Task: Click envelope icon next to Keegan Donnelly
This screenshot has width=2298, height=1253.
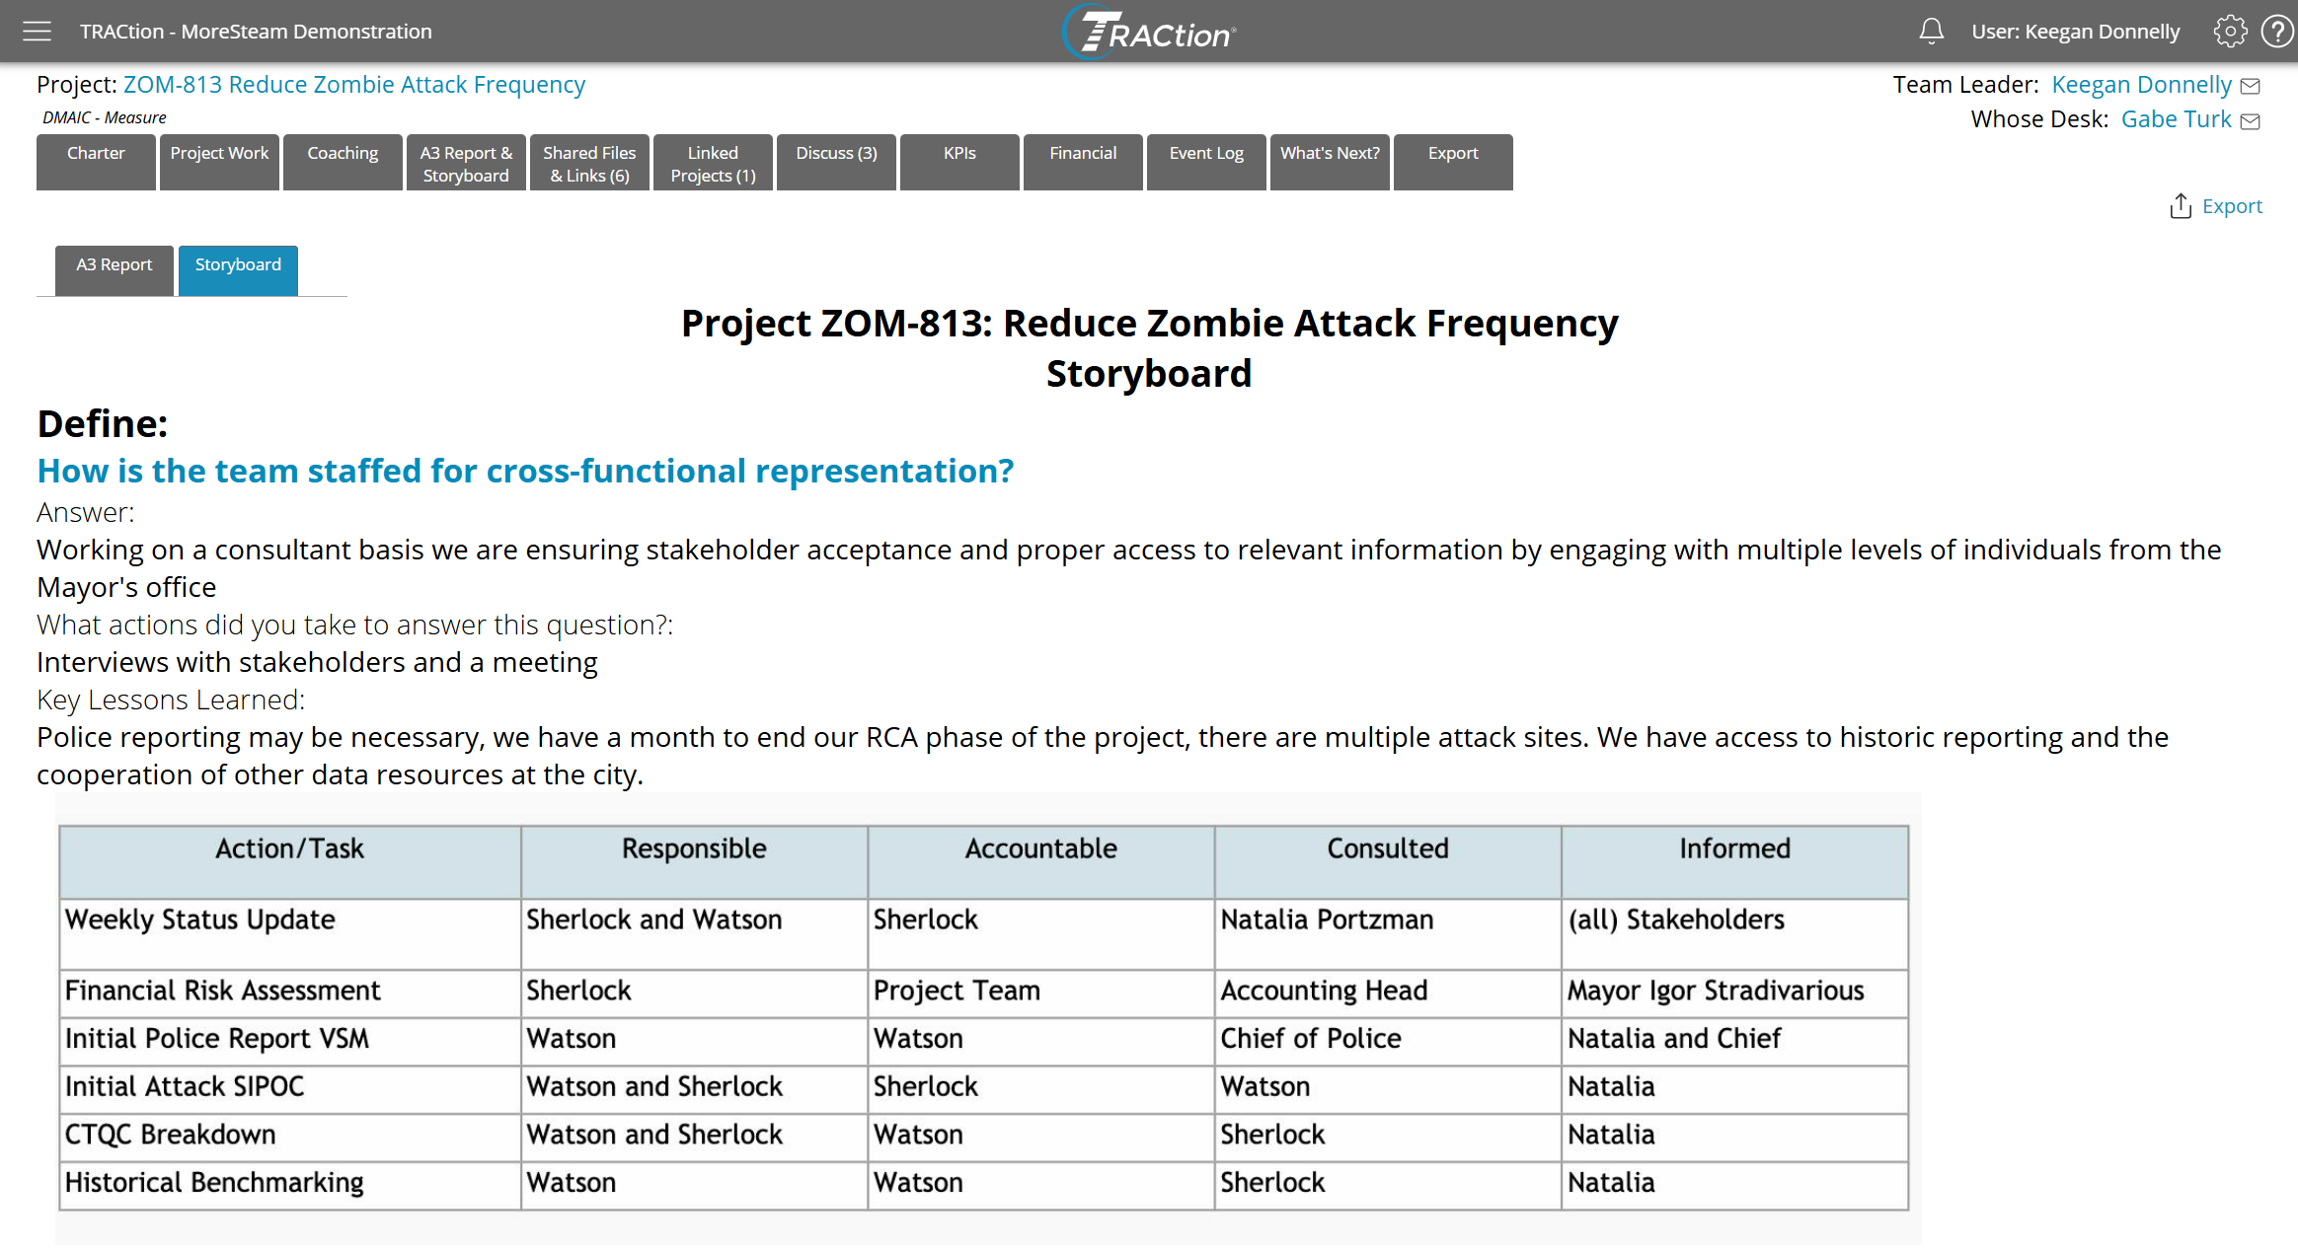Action: coord(2251,87)
